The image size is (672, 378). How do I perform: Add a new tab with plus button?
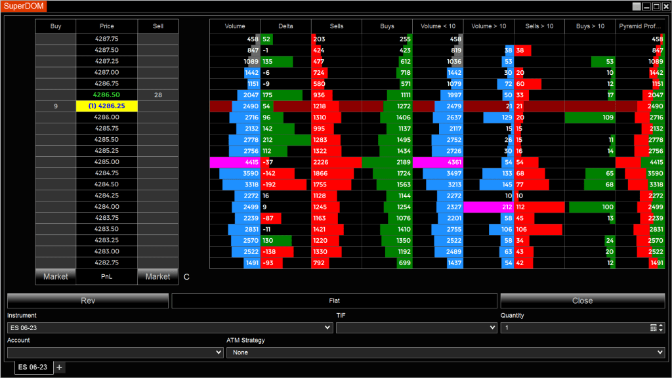pos(59,367)
